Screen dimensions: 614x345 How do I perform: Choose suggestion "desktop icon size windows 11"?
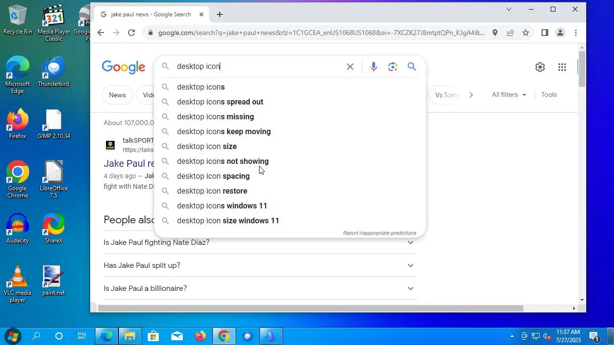(x=290, y=220)
